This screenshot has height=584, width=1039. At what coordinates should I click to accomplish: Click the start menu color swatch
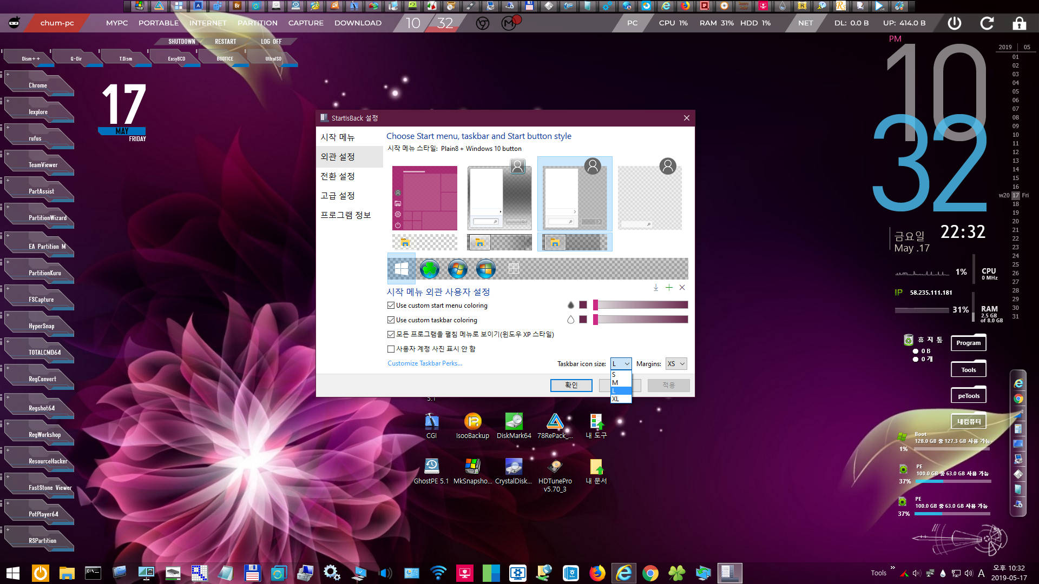tap(583, 305)
